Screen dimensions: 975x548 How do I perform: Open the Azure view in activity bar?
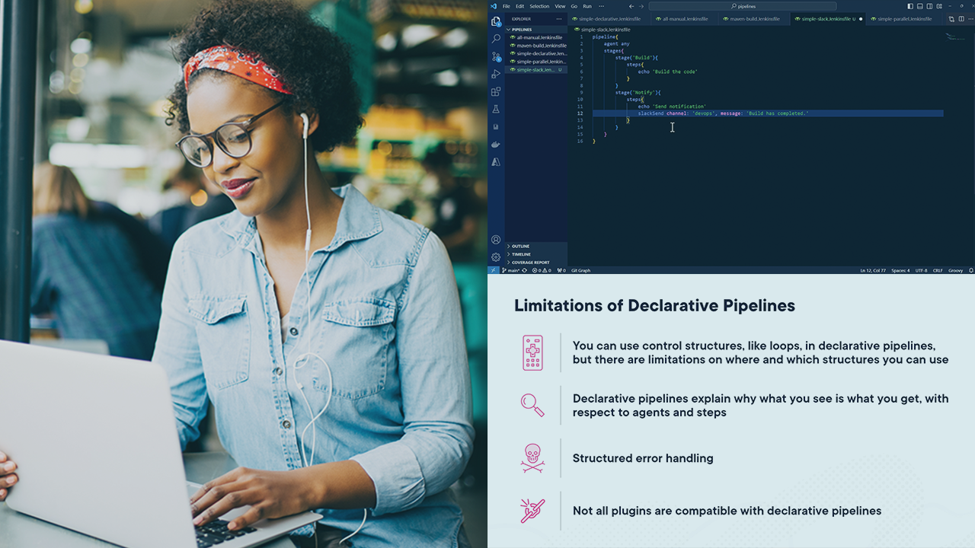(496, 162)
